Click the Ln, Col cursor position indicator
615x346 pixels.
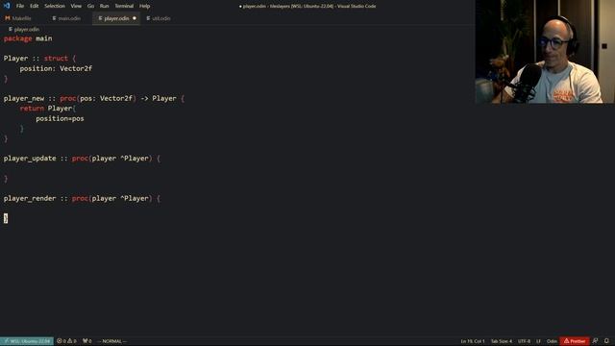(x=473, y=341)
